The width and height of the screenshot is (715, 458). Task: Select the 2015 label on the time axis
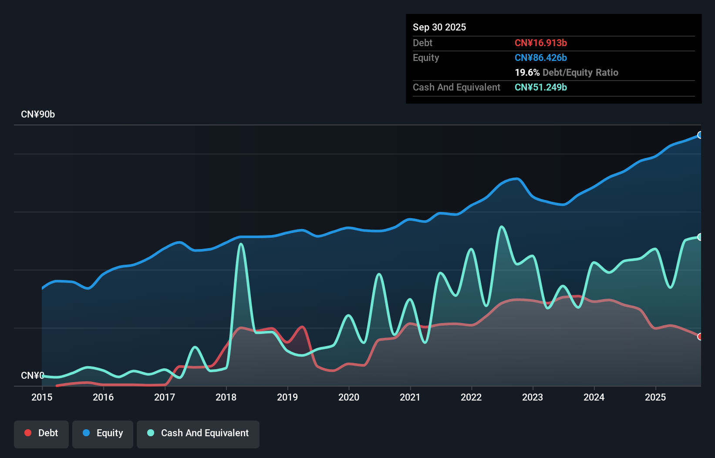click(x=41, y=397)
